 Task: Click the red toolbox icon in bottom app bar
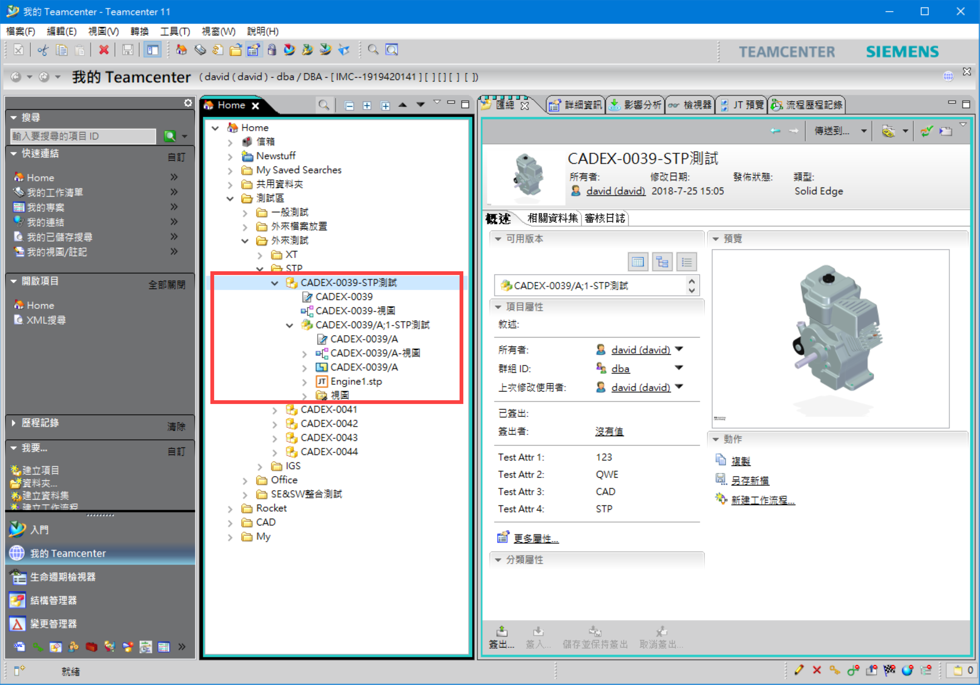(91, 647)
